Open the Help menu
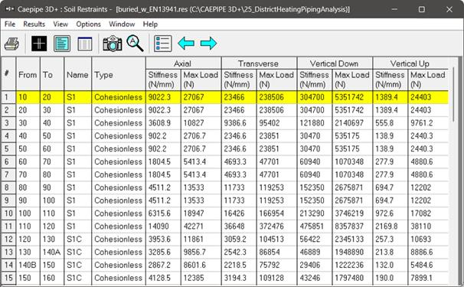464x287 pixels. pyautogui.click(x=150, y=24)
